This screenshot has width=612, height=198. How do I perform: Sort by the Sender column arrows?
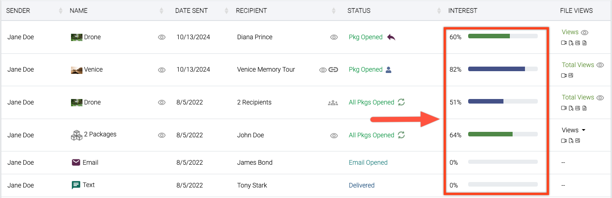[61, 10]
